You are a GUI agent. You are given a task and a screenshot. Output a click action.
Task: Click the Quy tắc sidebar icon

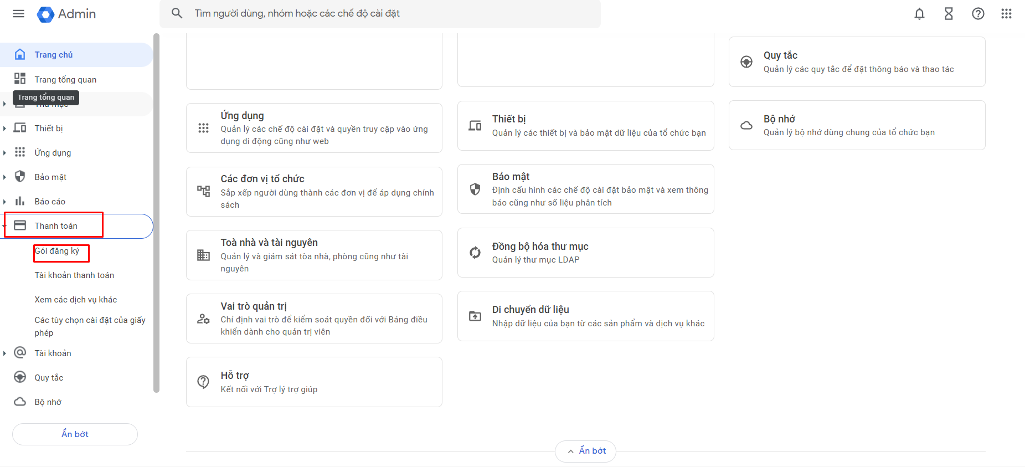click(20, 377)
